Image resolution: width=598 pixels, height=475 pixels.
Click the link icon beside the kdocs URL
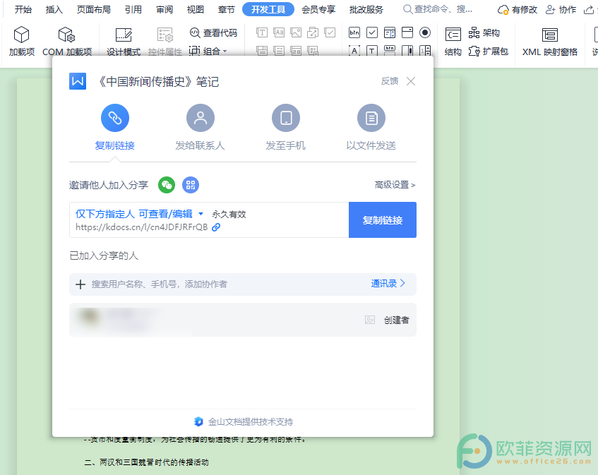pyautogui.click(x=216, y=227)
